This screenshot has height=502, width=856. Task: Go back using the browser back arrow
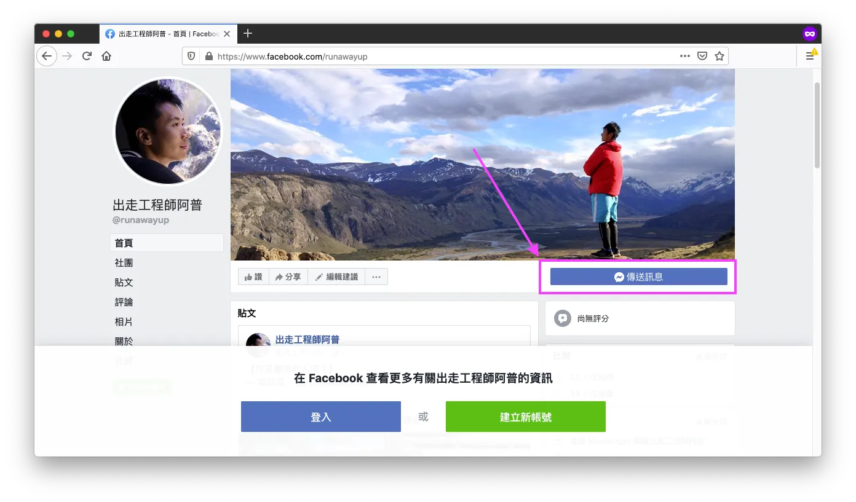[47, 56]
